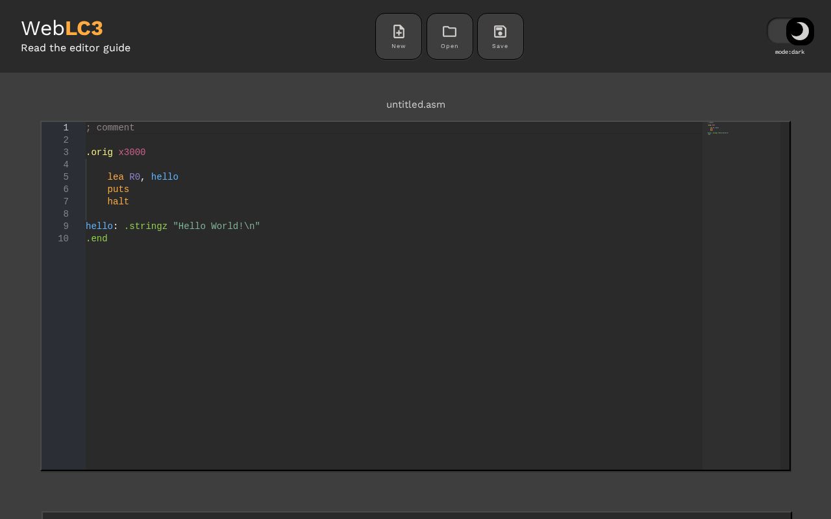The image size is (831, 519).
Task: Select line number 9 in gutter
Action: coord(66,226)
